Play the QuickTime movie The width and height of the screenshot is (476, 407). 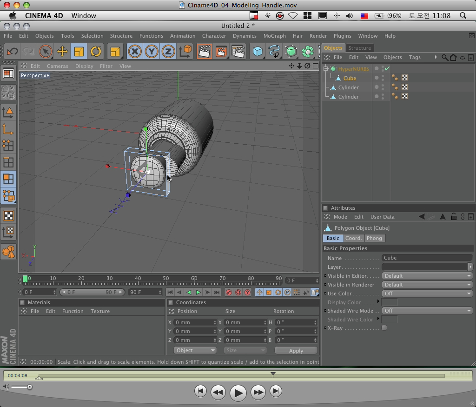click(238, 393)
